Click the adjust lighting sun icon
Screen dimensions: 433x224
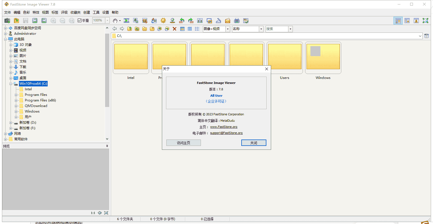163,21
